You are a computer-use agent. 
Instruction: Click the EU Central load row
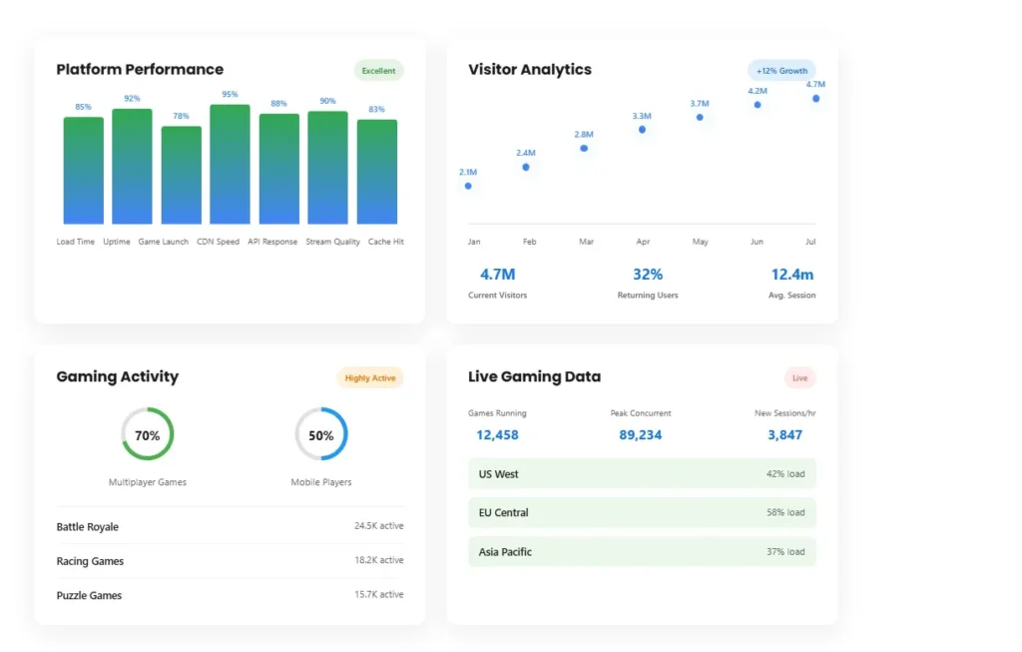(642, 513)
